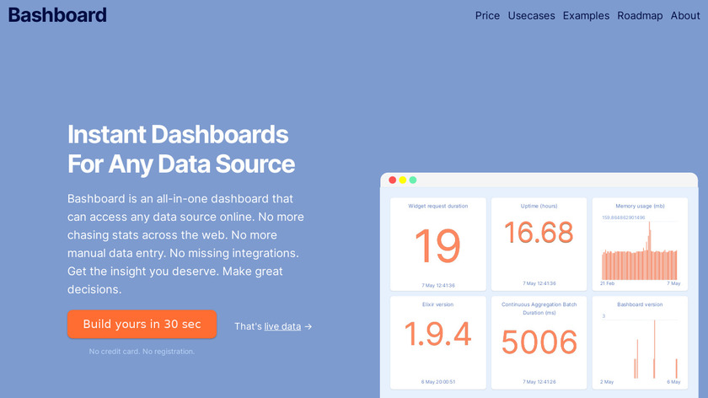
Task: Click the Instant Dashboards For Any Data Source heading
Action: pyautogui.click(x=181, y=149)
